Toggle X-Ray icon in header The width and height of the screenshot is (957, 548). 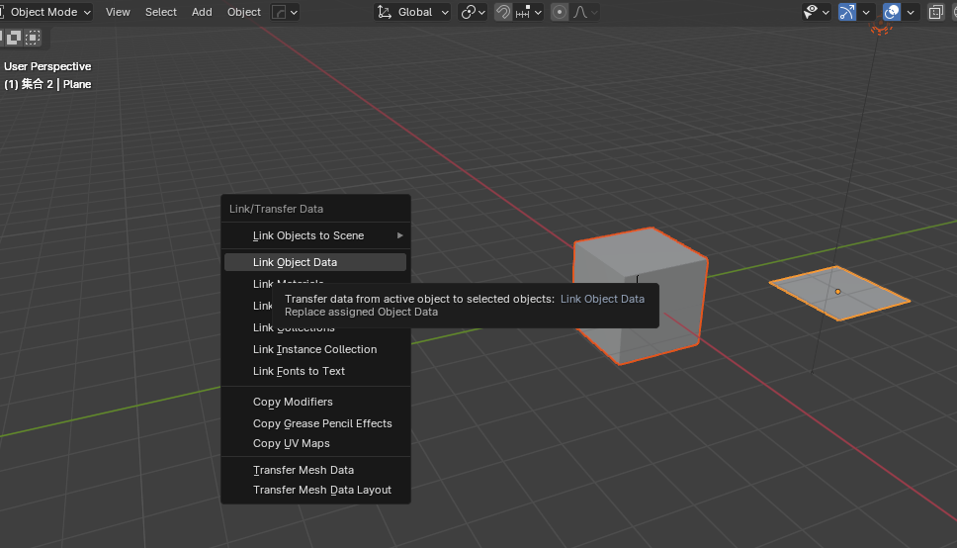935,12
